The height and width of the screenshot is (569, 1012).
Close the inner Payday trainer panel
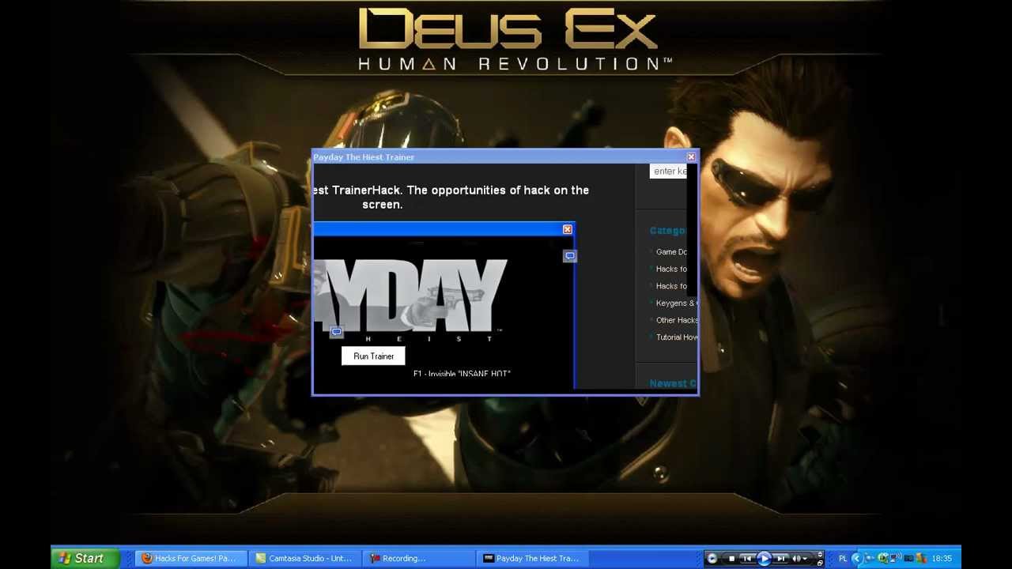click(x=567, y=229)
